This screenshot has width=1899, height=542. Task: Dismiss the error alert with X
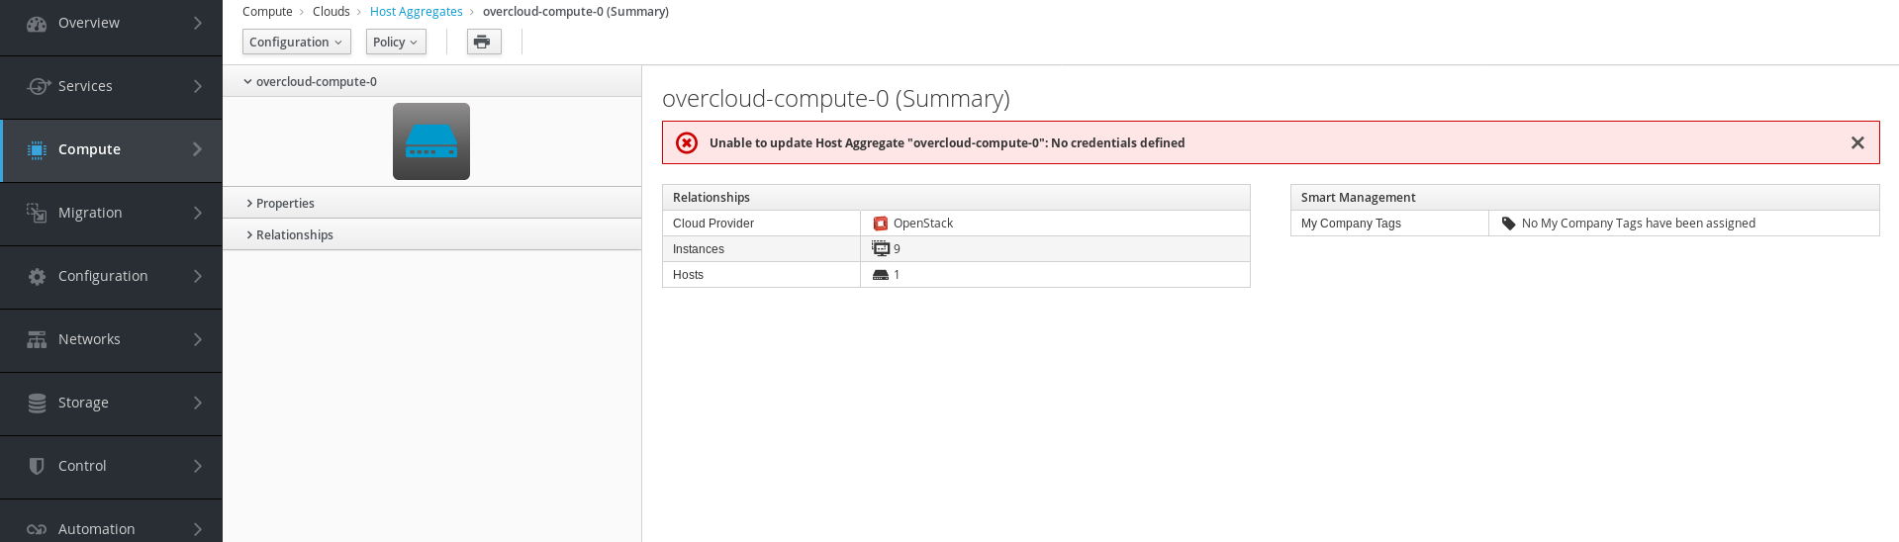coord(1857,142)
